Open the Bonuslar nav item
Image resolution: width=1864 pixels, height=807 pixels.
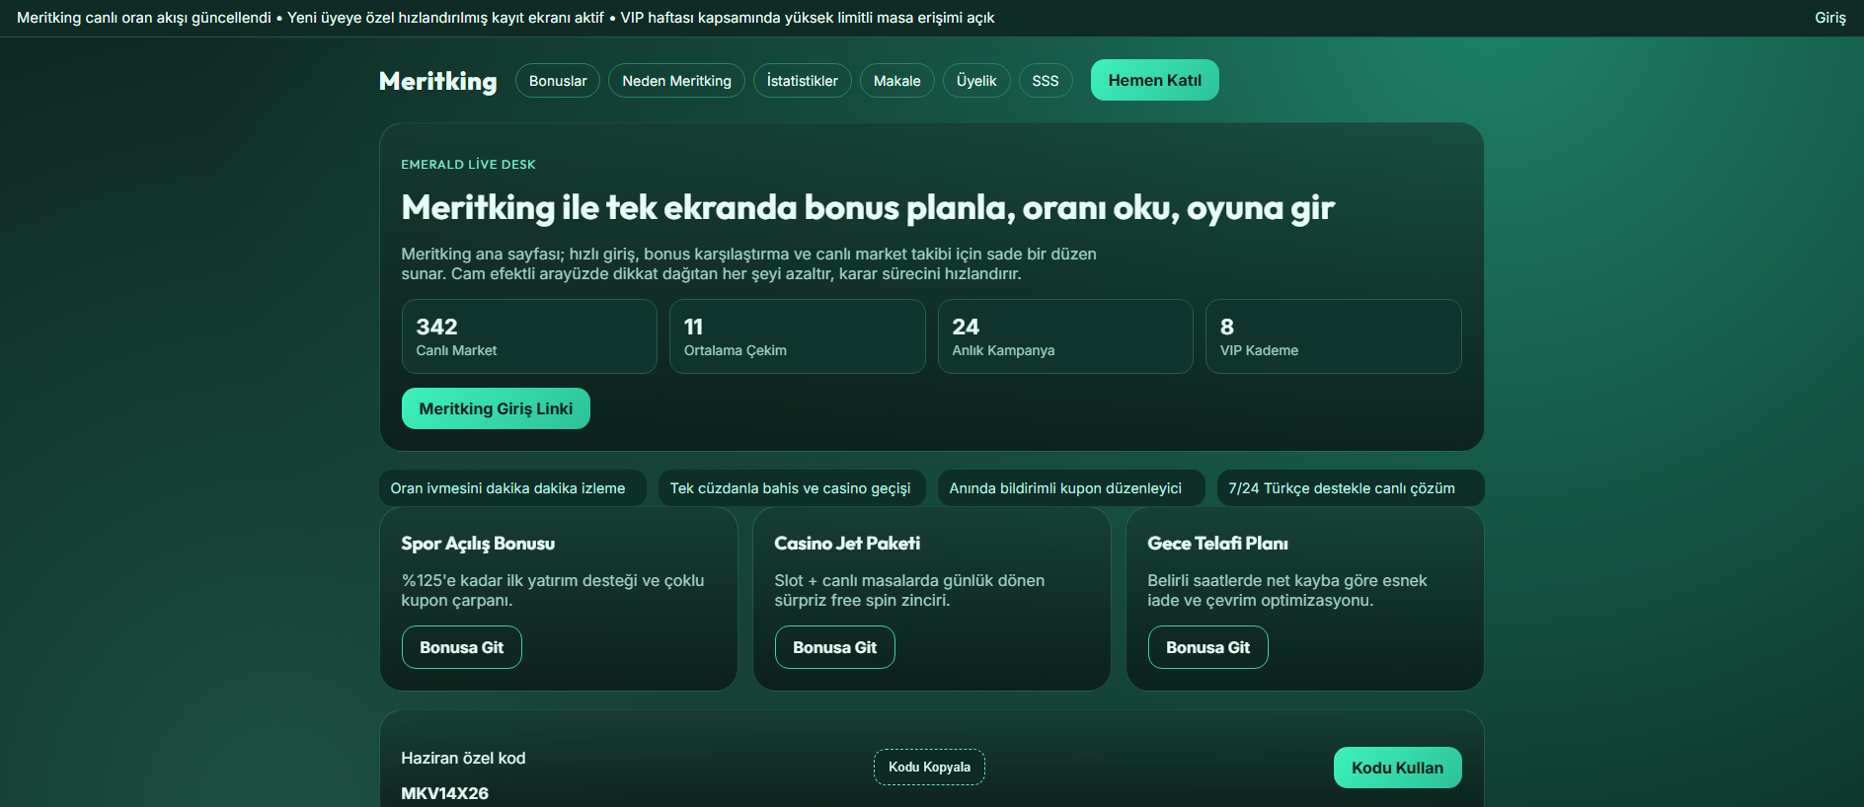558,81
